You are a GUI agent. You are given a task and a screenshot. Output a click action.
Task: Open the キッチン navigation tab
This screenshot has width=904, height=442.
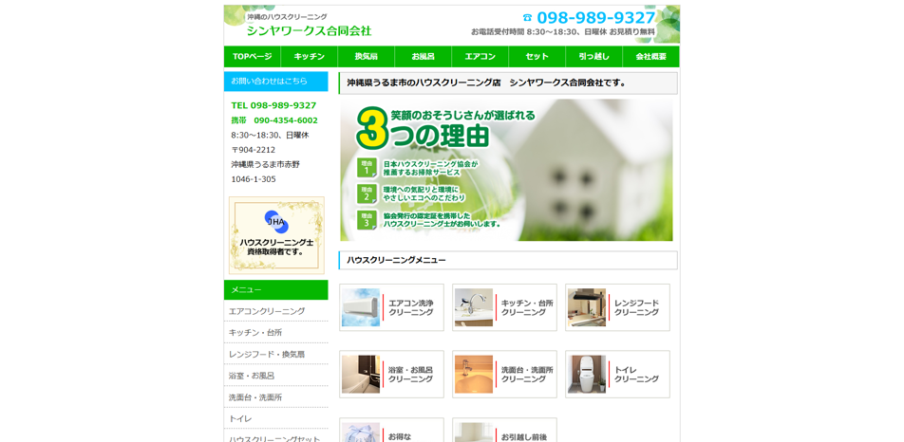(x=310, y=57)
